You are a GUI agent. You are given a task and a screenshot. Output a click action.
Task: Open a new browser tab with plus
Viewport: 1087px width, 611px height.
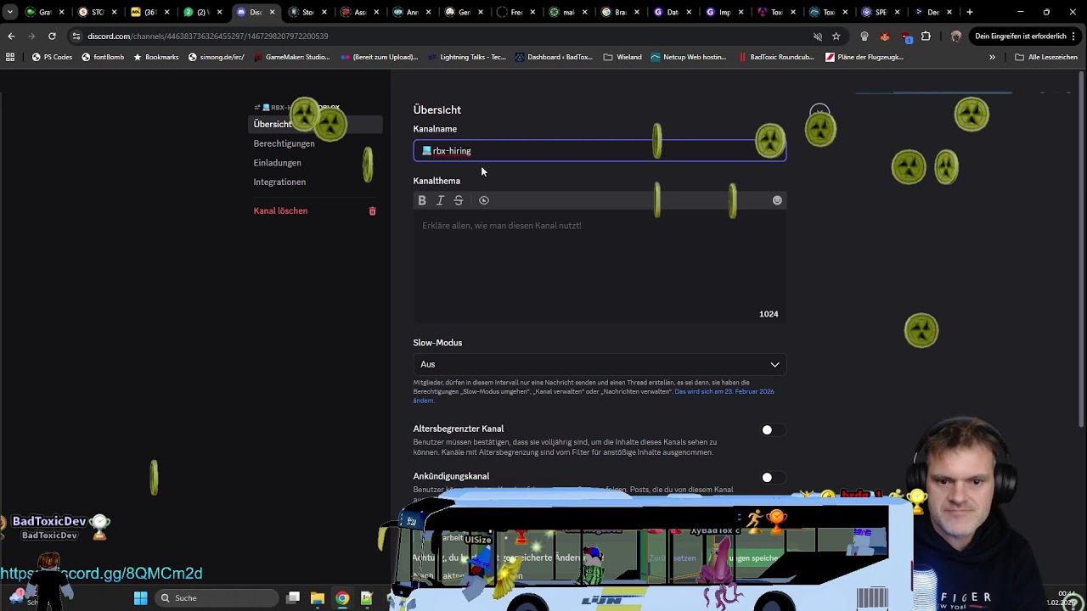[x=970, y=12]
